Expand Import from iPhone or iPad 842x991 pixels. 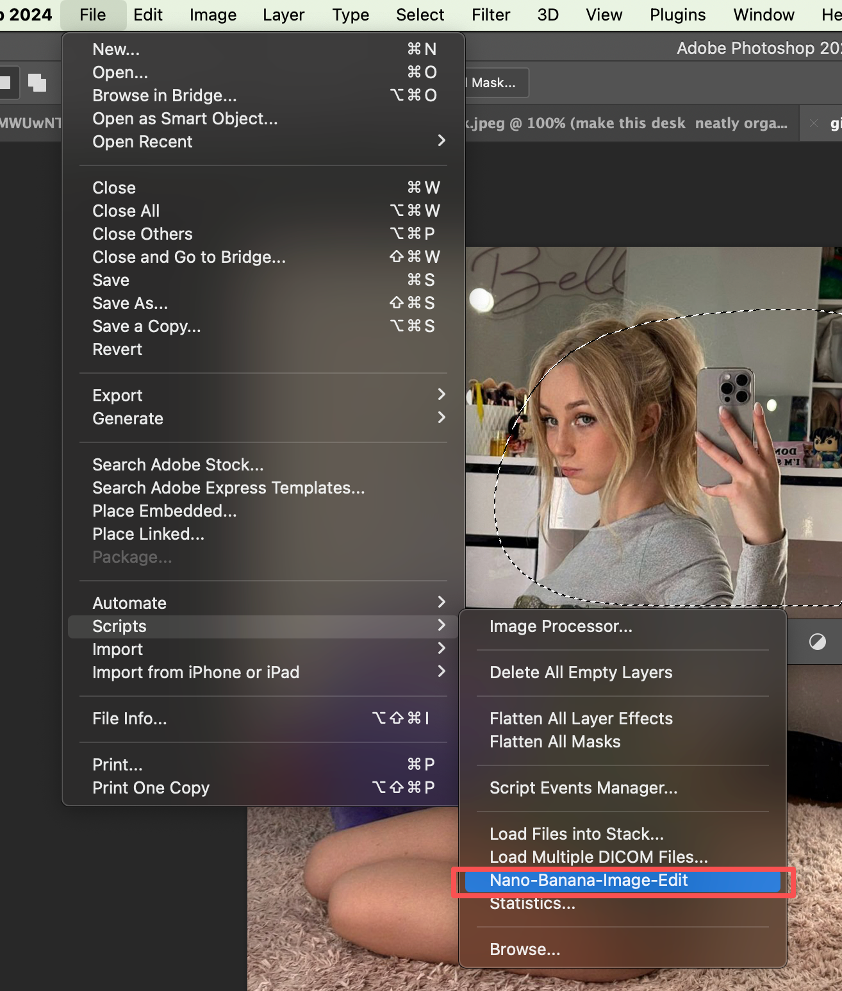pyautogui.click(x=263, y=672)
